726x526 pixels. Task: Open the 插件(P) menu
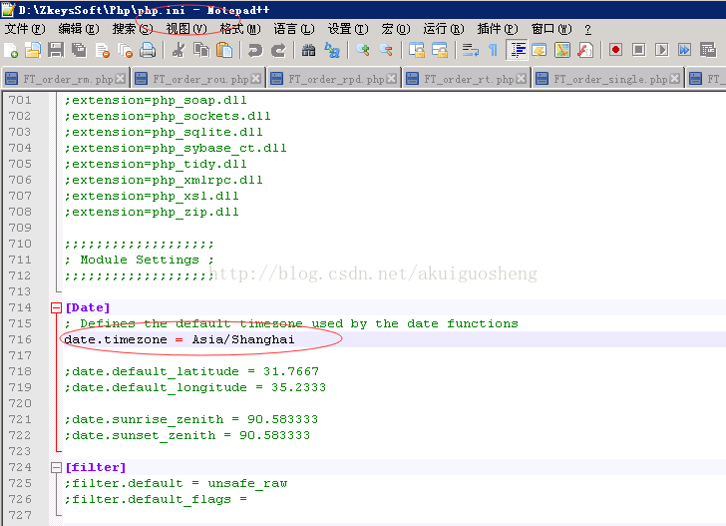[x=498, y=29]
